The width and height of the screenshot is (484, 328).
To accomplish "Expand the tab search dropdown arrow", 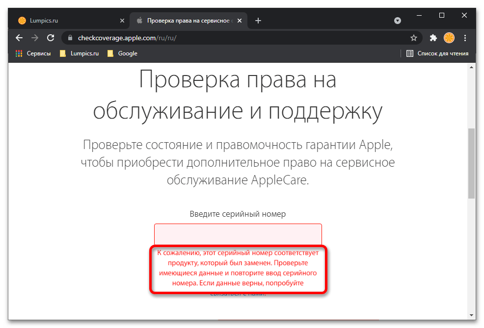I will pos(398,21).
